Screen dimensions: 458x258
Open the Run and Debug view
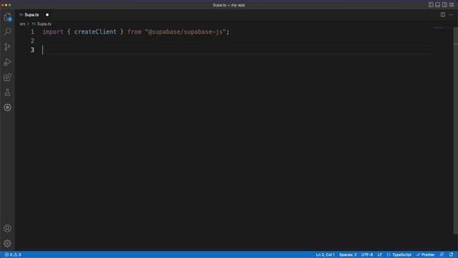point(8,62)
